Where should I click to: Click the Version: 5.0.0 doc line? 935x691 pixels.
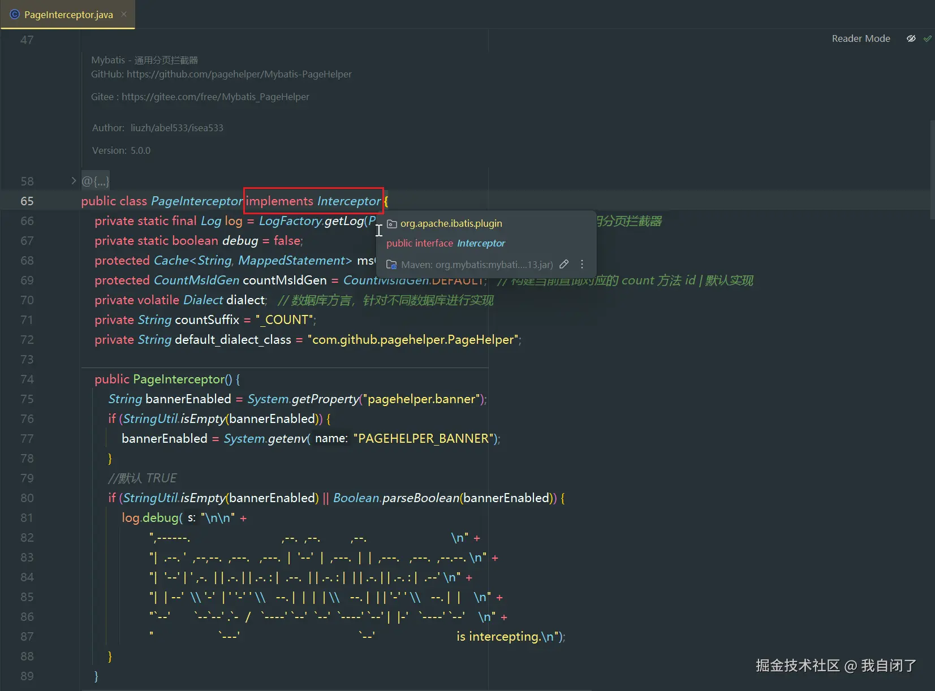(x=122, y=150)
